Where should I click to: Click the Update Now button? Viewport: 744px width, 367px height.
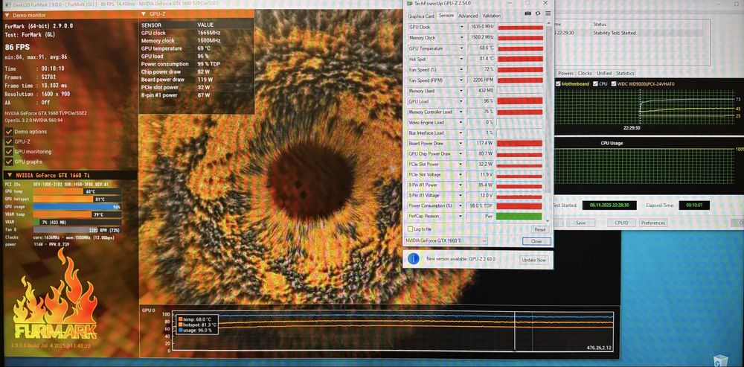[533, 261]
